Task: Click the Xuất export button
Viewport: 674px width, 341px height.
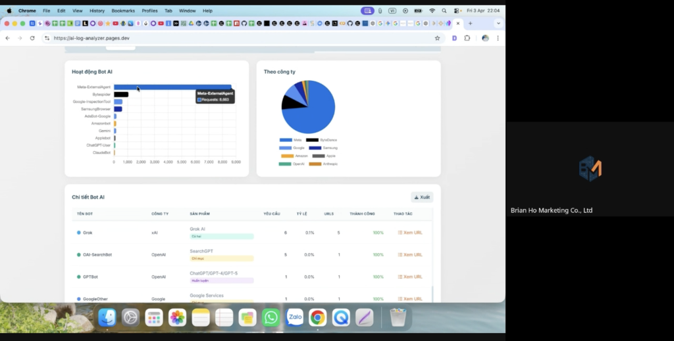Action: pyautogui.click(x=422, y=197)
